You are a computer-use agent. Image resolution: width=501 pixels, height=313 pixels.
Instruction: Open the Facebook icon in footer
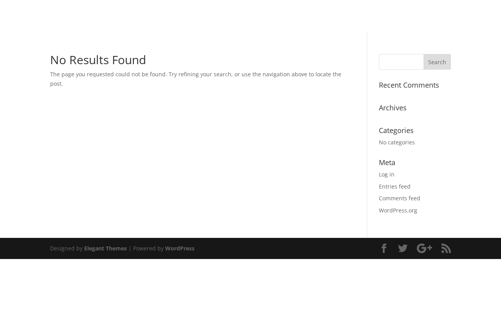click(384, 248)
